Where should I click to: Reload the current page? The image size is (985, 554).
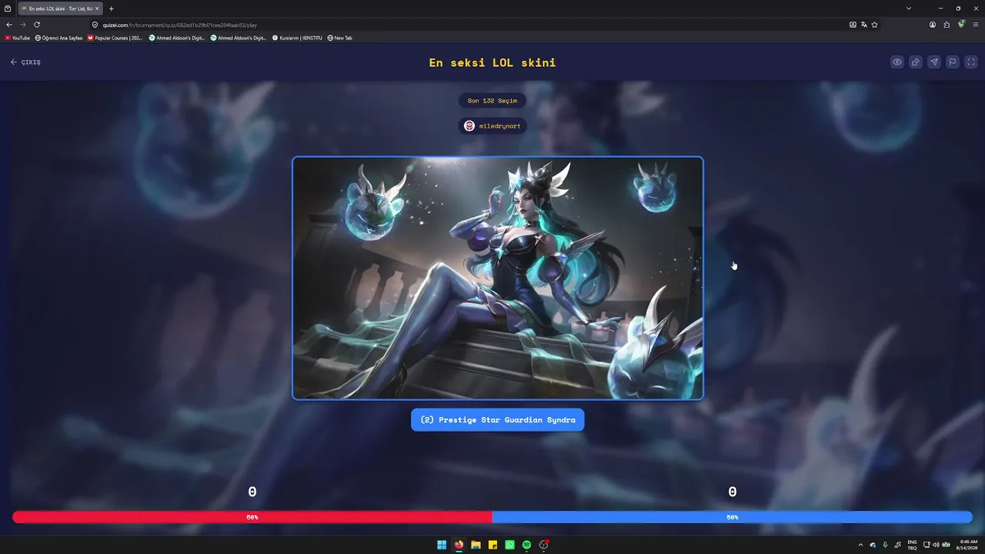pos(37,25)
